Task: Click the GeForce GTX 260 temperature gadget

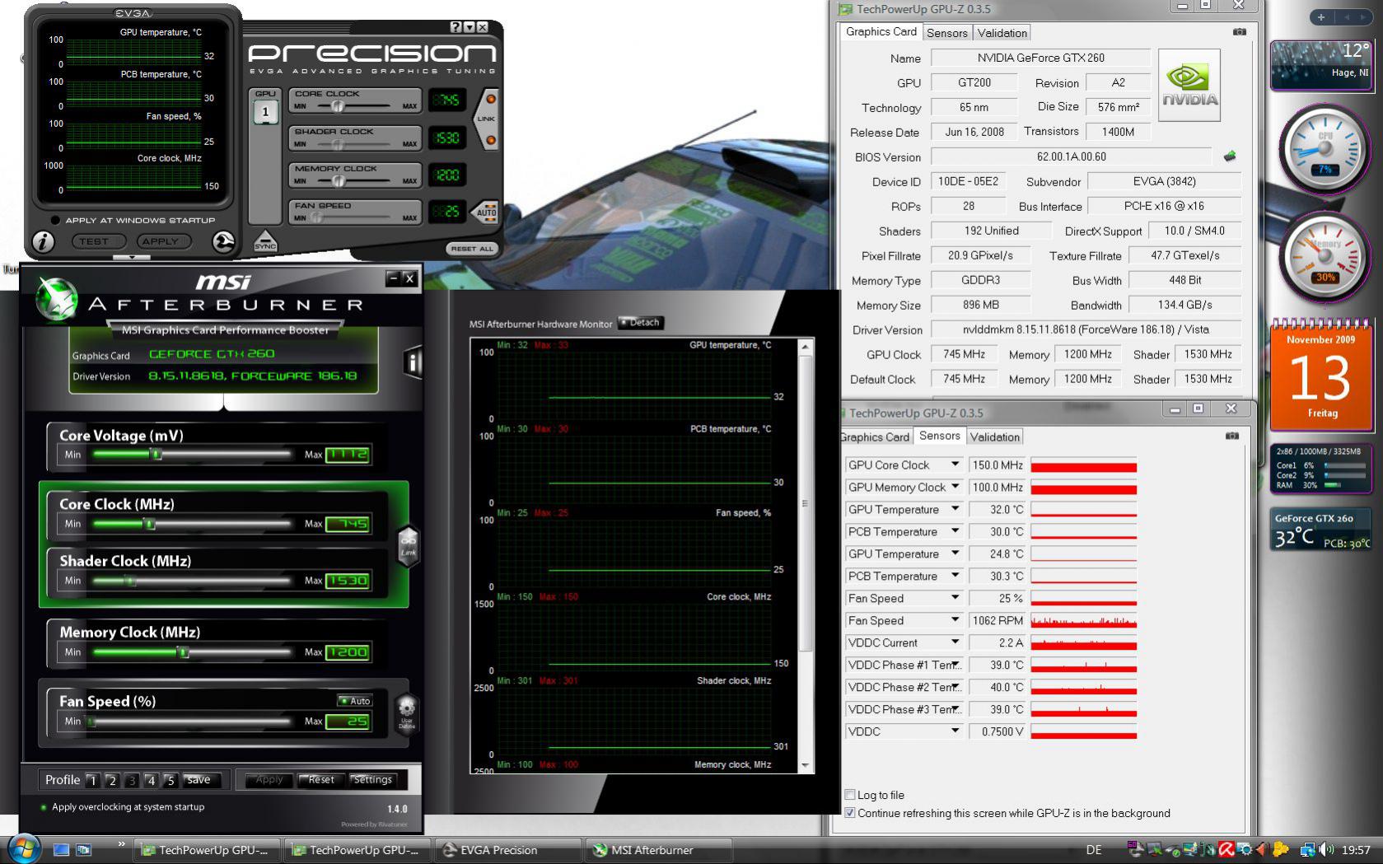Action: [1320, 530]
